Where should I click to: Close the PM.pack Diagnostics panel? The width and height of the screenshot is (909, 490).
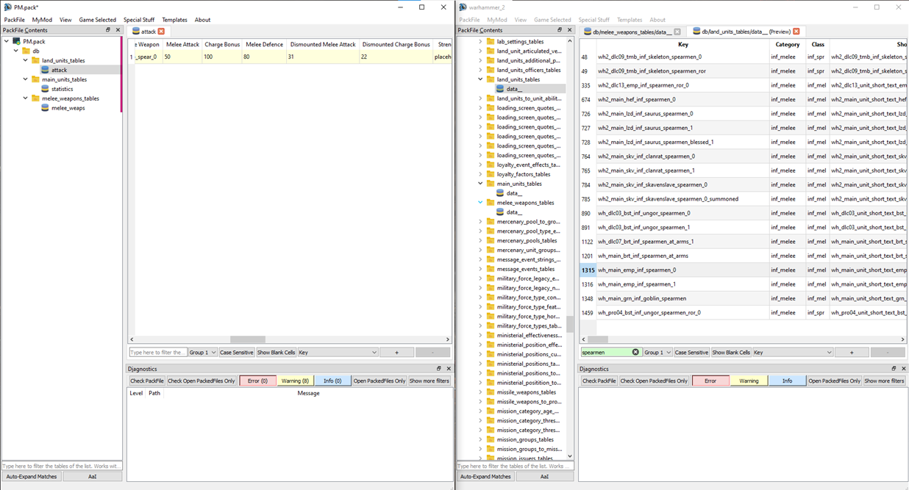click(449, 369)
